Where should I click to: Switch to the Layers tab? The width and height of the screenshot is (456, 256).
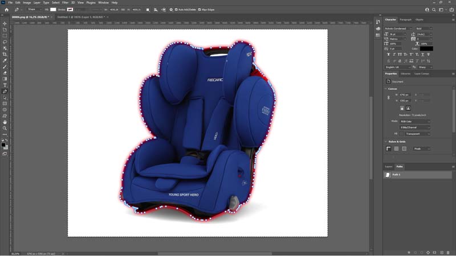click(389, 167)
